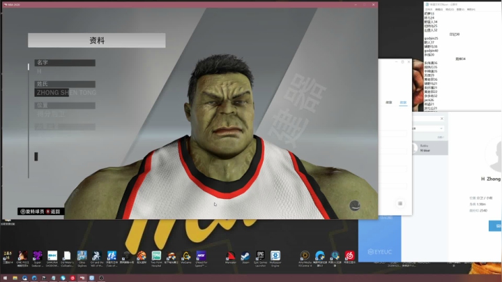The height and width of the screenshot is (282, 502).
Task: Open the basketball game desktop shortcut
Action: (142, 256)
